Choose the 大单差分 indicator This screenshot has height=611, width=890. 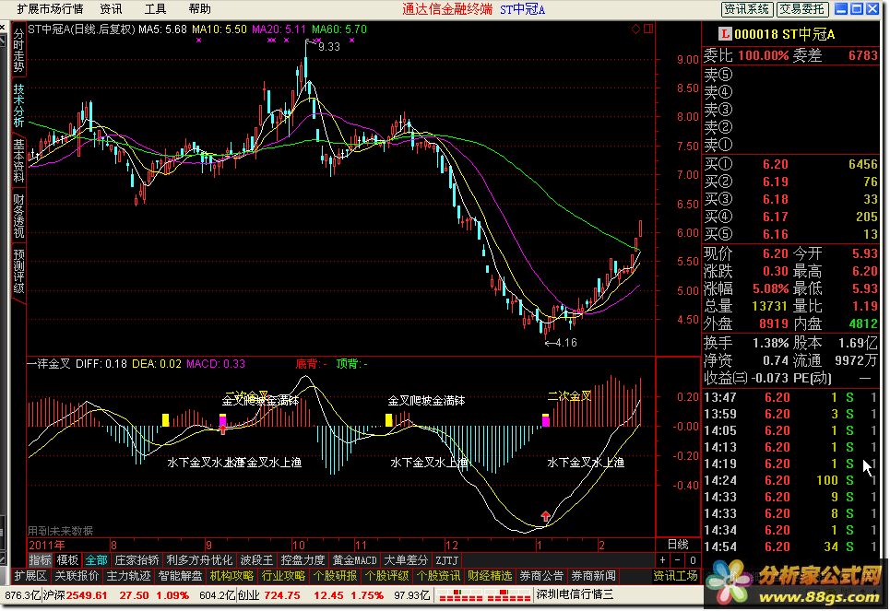[x=406, y=560]
